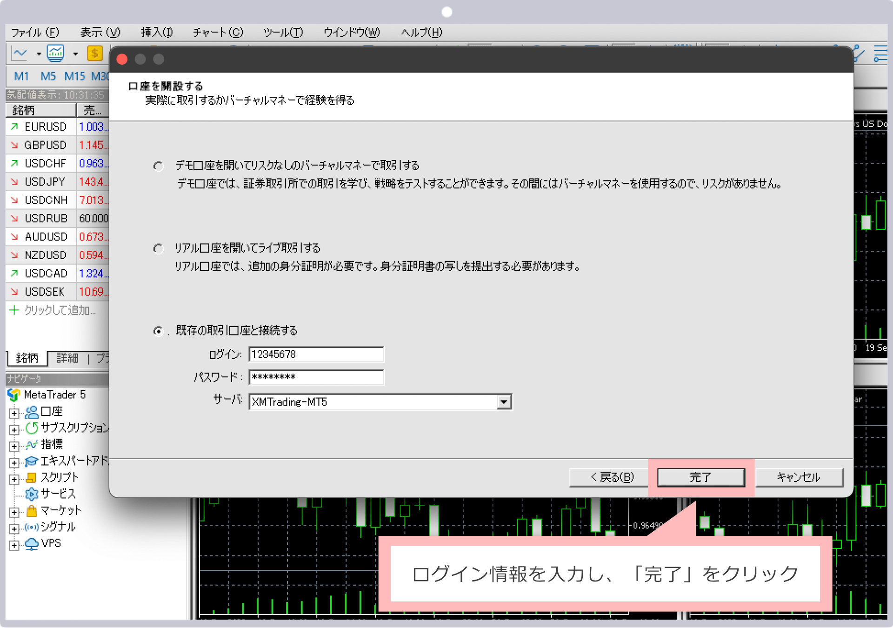Click the エキスパートアドバイザ graduation cap icon

point(32,461)
